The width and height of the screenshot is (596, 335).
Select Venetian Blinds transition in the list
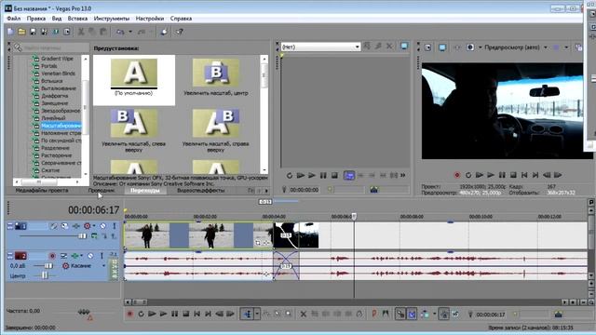click(58, 74)
